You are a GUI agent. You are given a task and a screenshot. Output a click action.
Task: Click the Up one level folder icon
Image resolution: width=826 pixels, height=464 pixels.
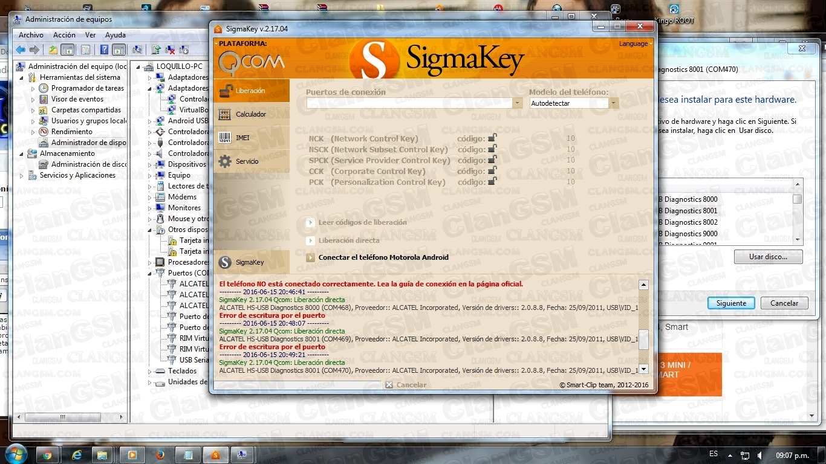[53, 50]
